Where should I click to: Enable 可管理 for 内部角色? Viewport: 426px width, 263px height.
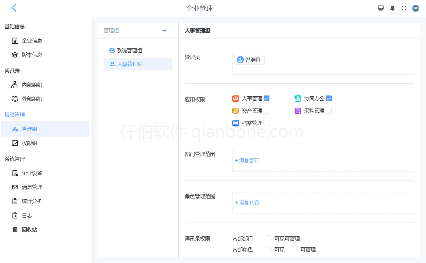point(294,249)
